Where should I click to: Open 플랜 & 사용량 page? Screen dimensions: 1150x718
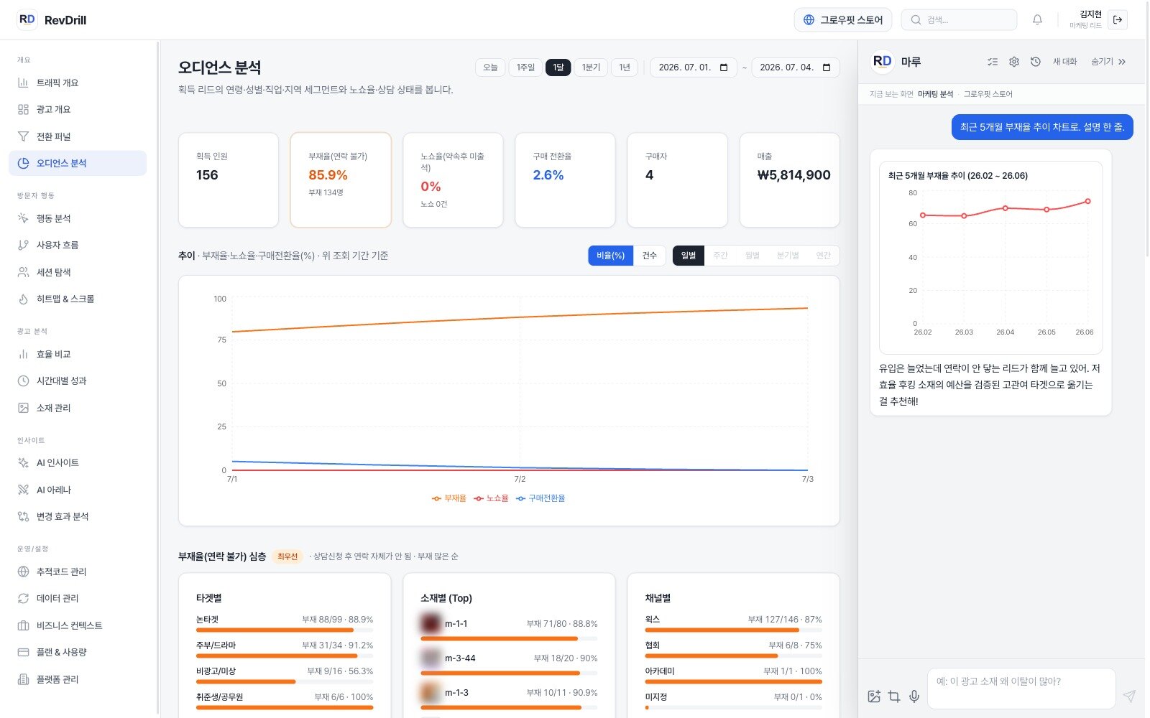[77, 652]
